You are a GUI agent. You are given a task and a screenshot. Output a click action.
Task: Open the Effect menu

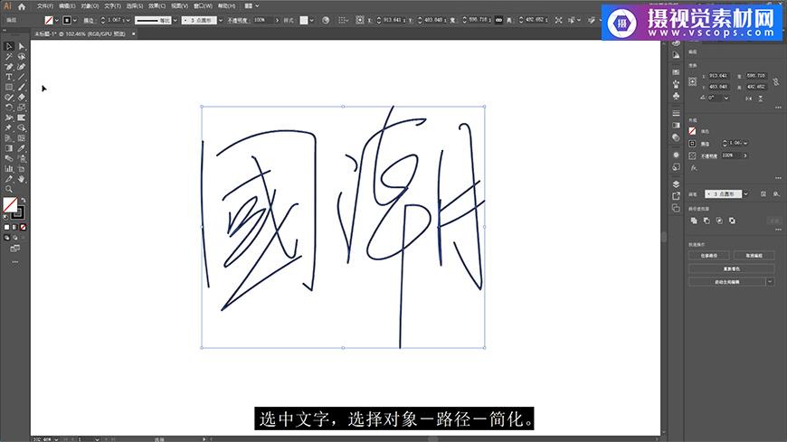coord(157,6)
